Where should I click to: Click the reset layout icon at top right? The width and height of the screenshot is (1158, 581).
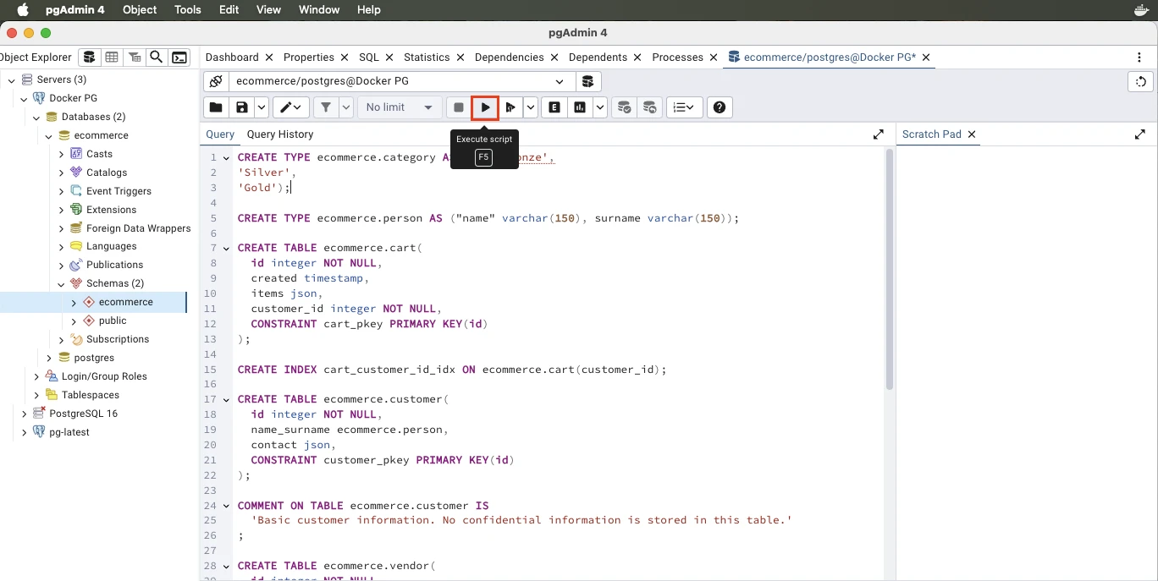point(1141,81)
